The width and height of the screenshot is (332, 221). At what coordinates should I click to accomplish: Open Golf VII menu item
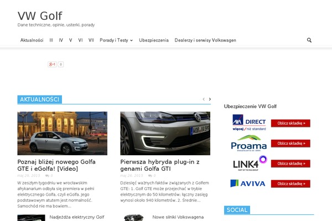click(x=91, y=40)
